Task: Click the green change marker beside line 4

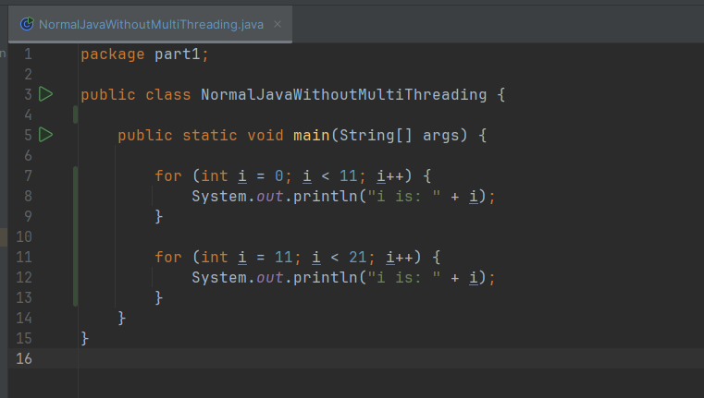Action: pos(75,115)
